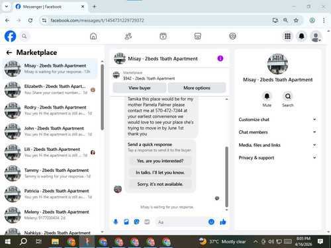Send quick reply 'Sorry, it's not available.'
The height and width of the screenshot is (248, 331).
pyautogui.click(x=160, y=184)
